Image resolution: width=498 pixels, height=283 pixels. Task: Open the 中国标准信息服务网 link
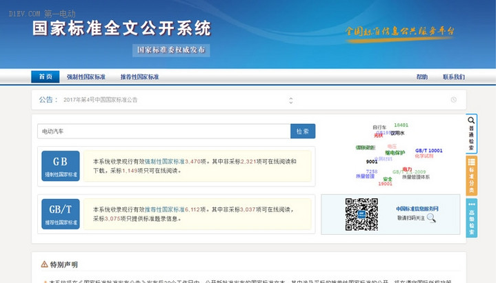tap(417, 209)
